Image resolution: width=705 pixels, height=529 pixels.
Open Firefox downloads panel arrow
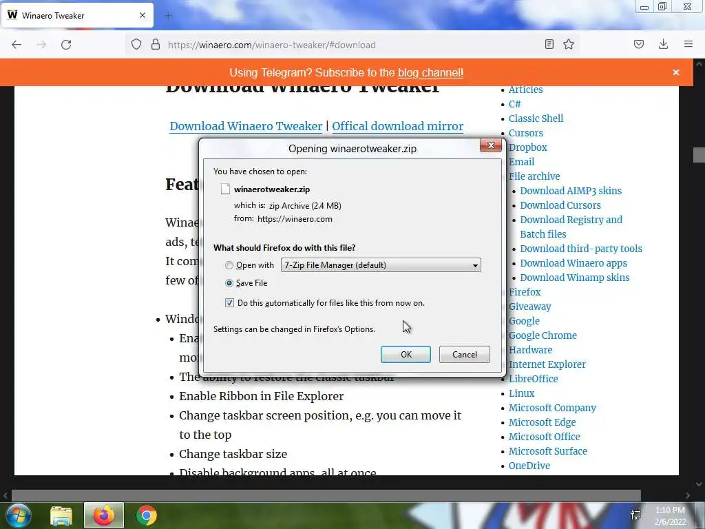[663, 45]
